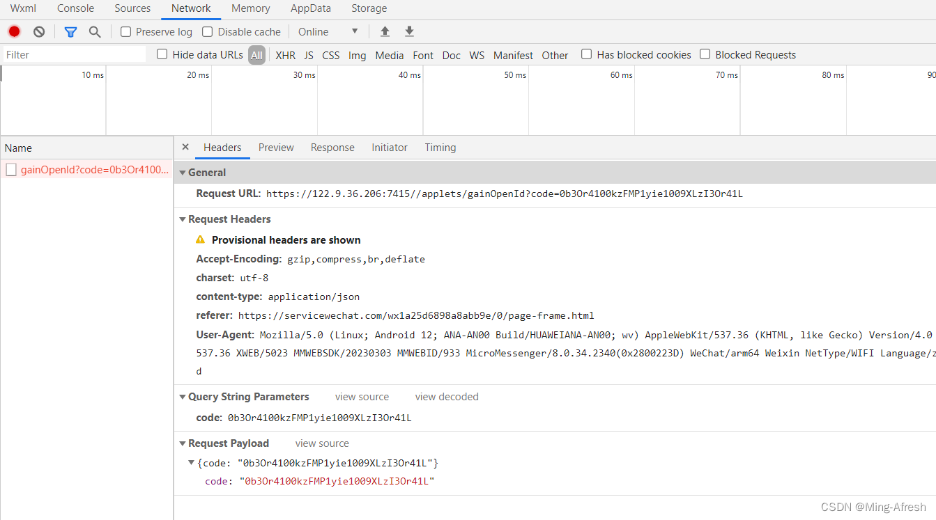
Task: Filter requests by Doc
Action: coord(452,55)
